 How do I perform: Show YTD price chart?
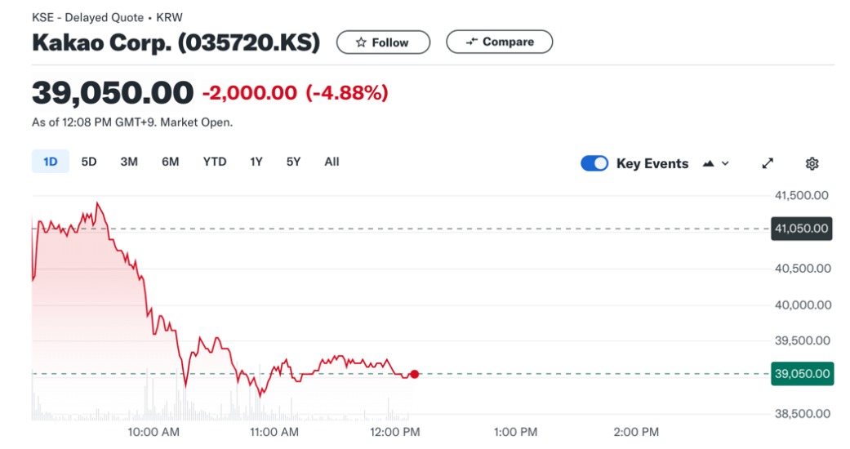(214, 162)
